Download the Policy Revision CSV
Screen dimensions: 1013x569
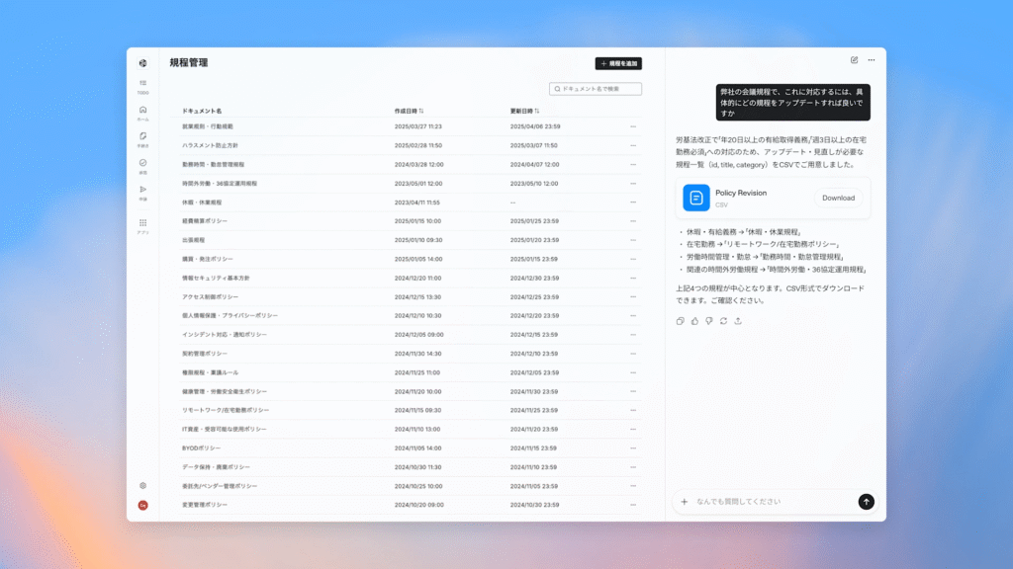pyautogui.click(x=838, y=198)
